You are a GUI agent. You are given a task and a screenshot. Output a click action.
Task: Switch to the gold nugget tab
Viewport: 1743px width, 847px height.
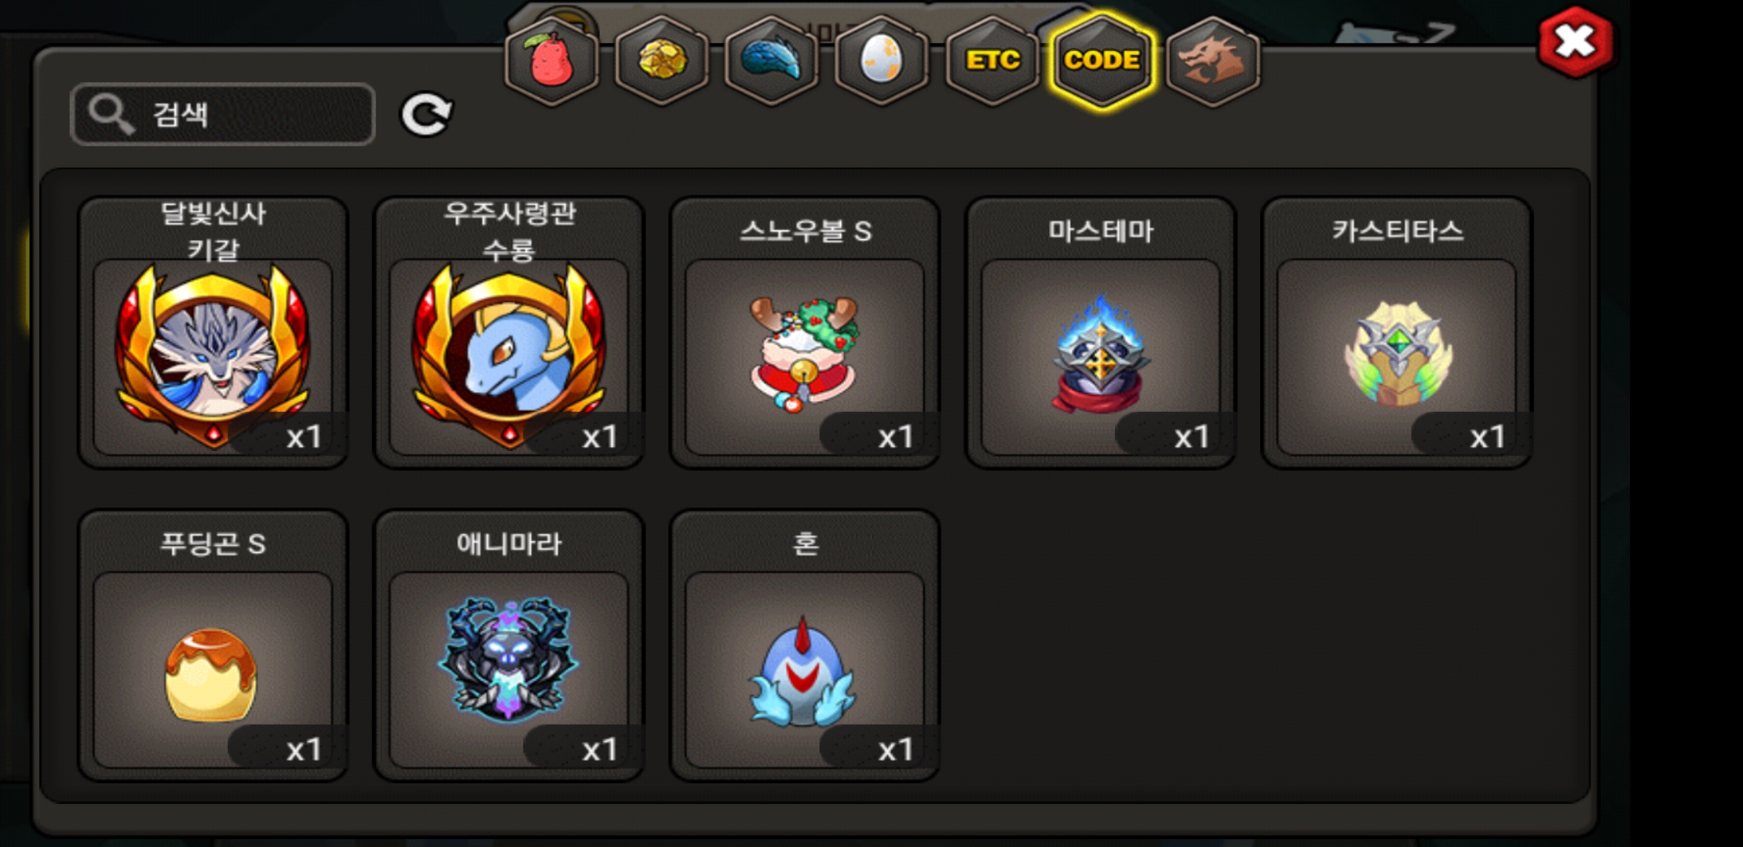662,61
